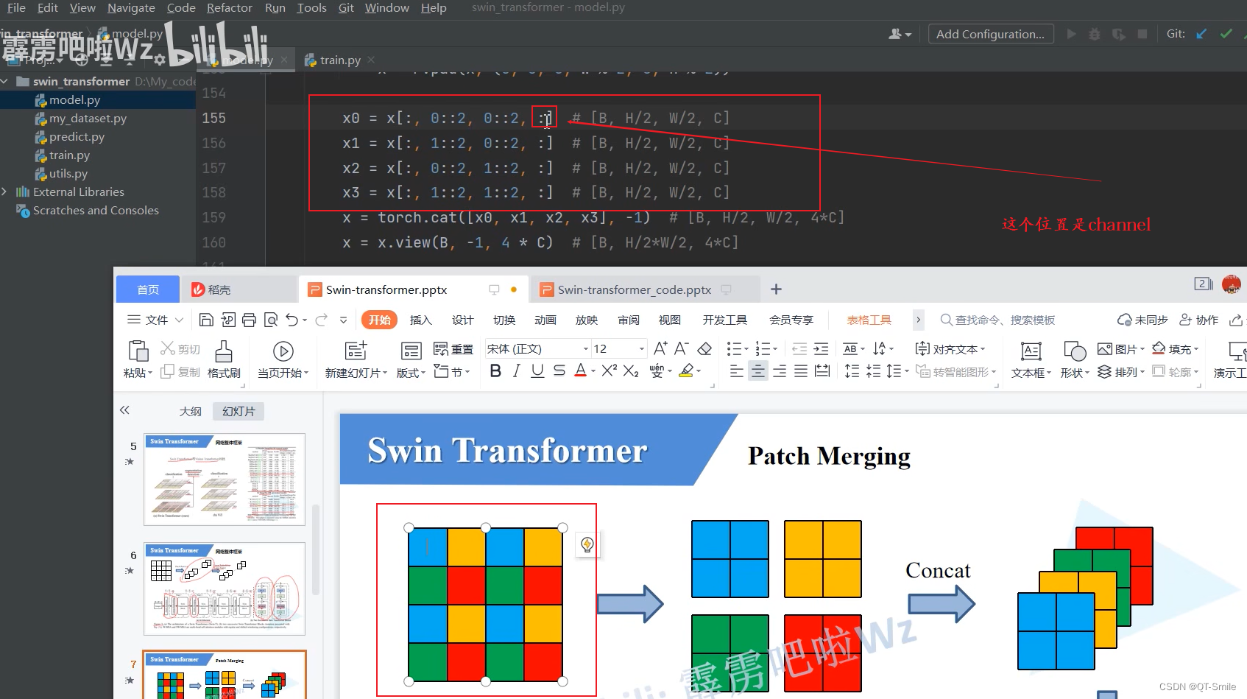Click the print icon in WPS toolbar
Screen dimensions: 1247x699
point(250,320)
